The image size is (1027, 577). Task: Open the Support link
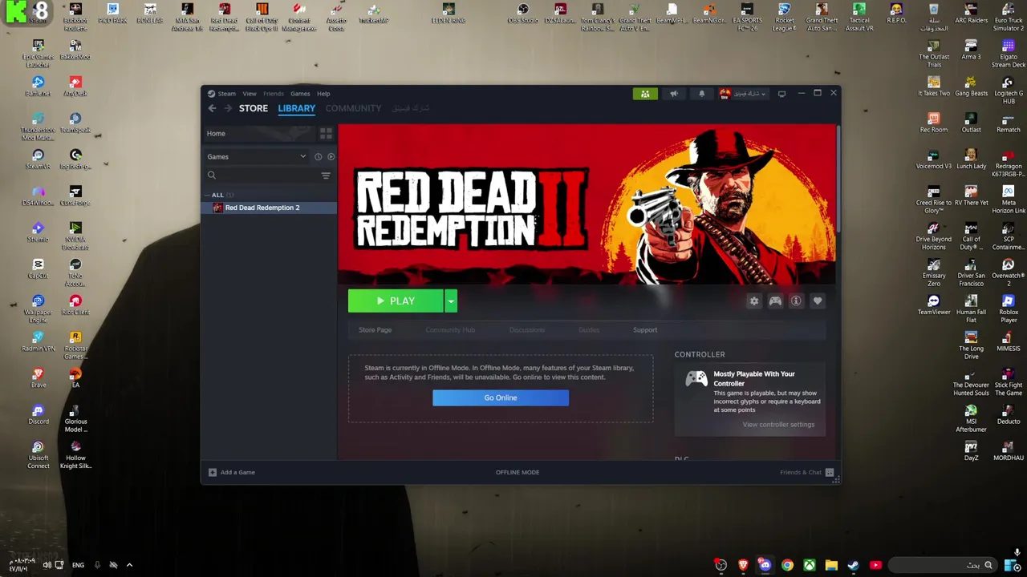click(645, 330)
